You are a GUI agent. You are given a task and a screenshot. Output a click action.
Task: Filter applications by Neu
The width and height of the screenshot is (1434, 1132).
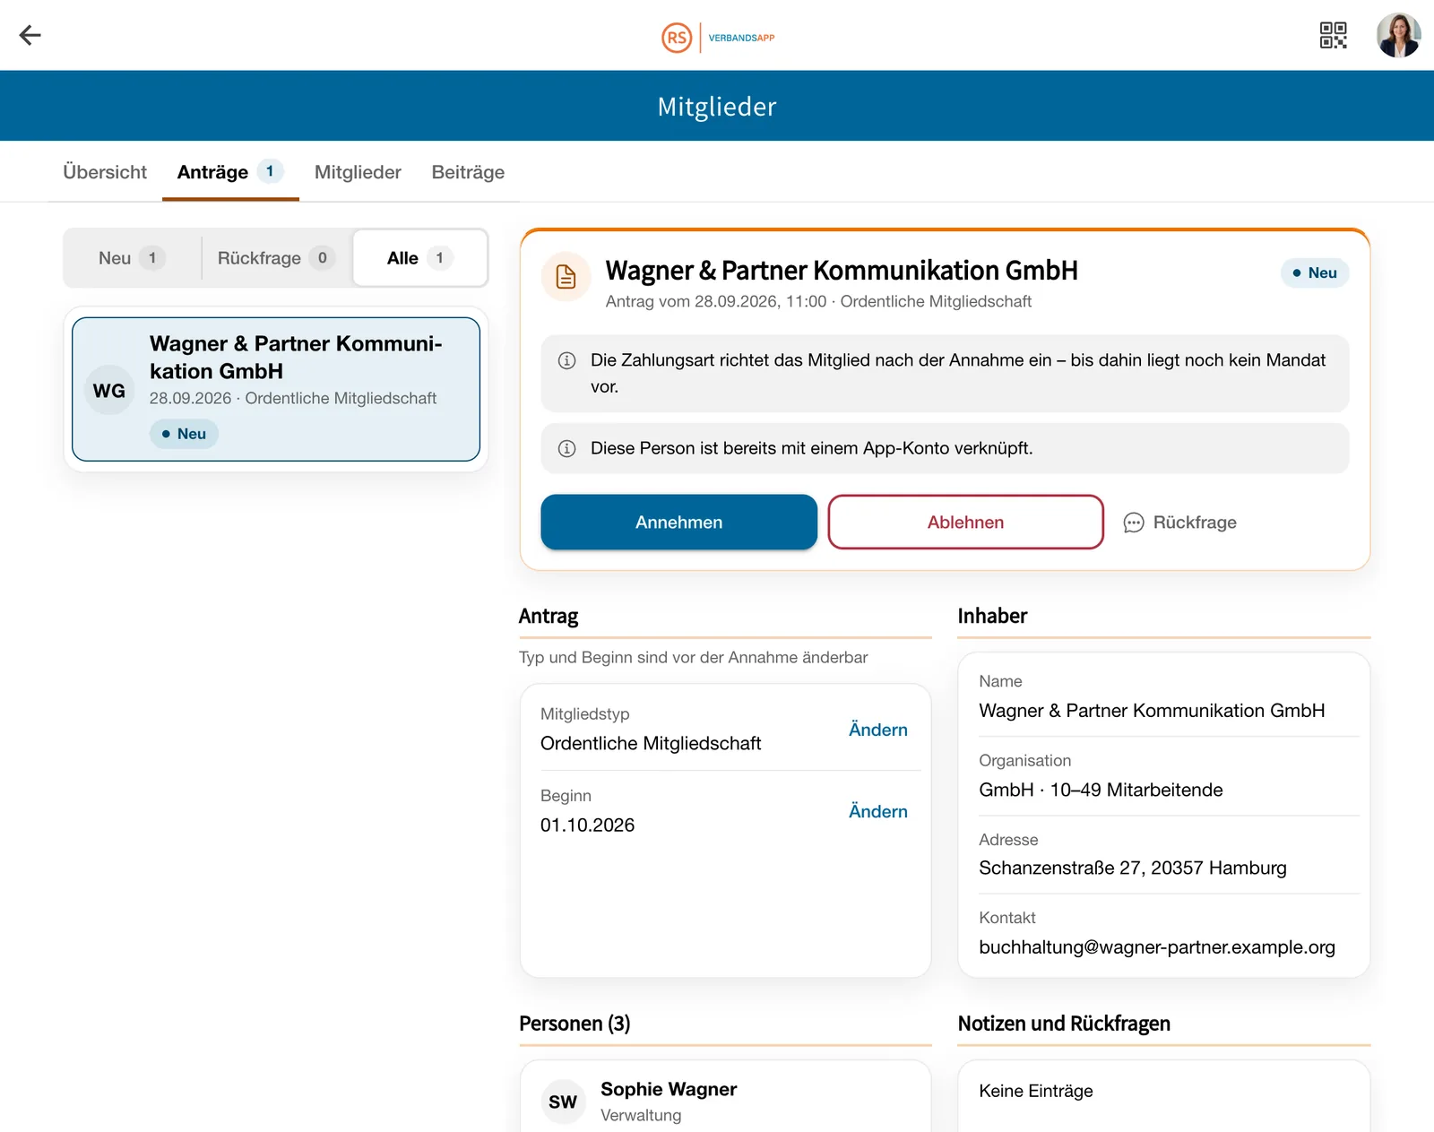132,258
